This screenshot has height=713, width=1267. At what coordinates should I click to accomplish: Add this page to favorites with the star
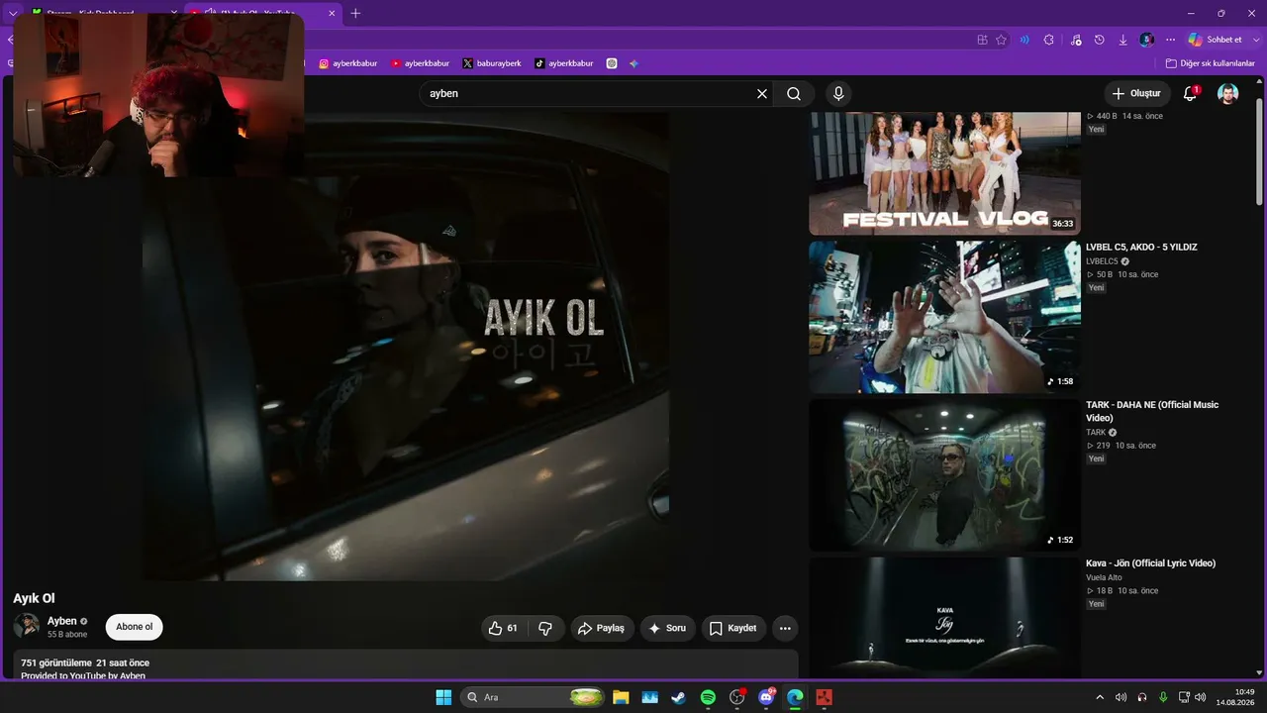(x=1001, y=40)
